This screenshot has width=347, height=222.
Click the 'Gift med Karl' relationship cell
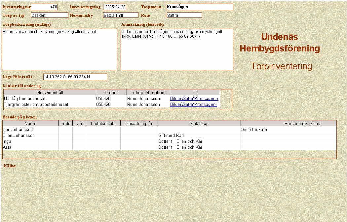(x=199, y=136)
